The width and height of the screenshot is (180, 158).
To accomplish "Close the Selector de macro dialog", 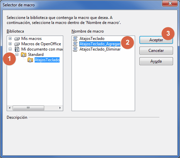I will [170, 3].
